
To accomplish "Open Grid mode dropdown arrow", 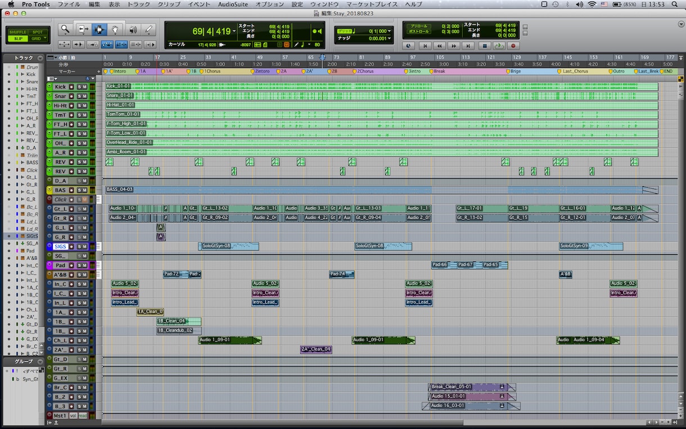I will click(x=45, y=38).
